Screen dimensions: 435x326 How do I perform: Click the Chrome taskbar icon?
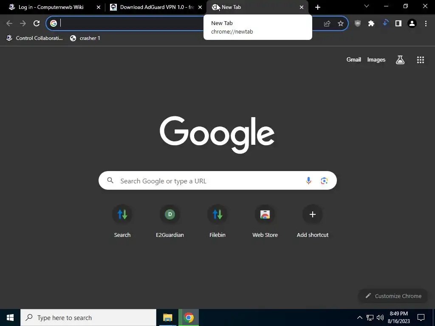pyautogui.click(x=189, y=318)
